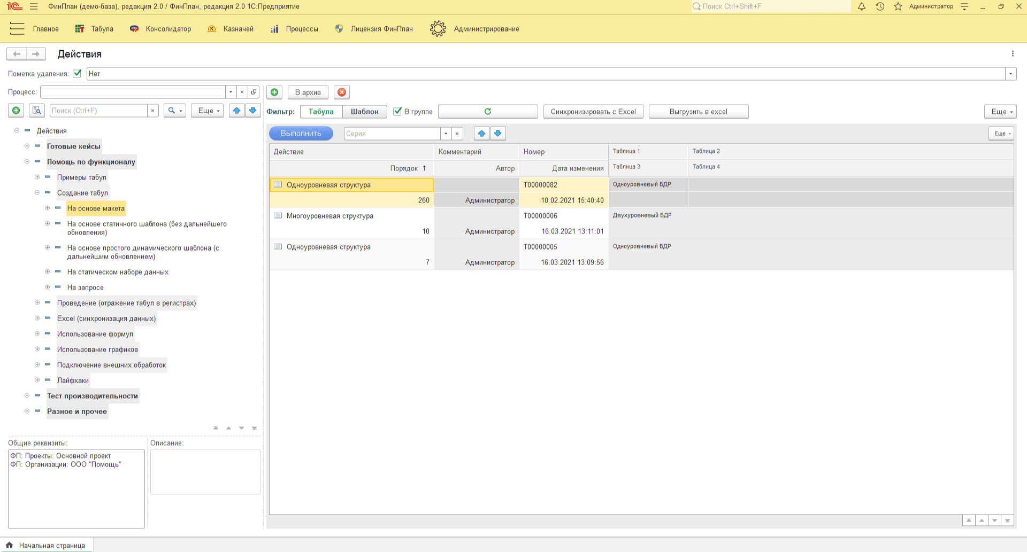Click the green refresh arrow button
Image resolution: width=1027 pixels, height=552 pixels.
point(487,111)
